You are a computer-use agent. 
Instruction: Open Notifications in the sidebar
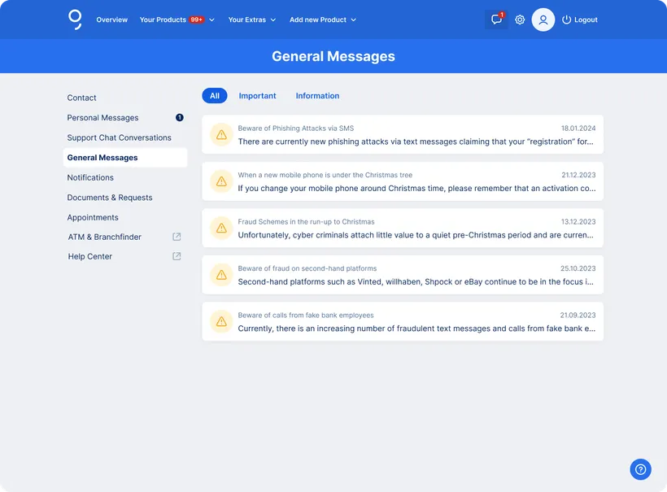tap(90, 178)
